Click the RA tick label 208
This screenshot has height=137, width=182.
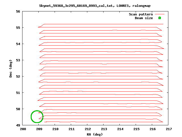click(23, 129)
